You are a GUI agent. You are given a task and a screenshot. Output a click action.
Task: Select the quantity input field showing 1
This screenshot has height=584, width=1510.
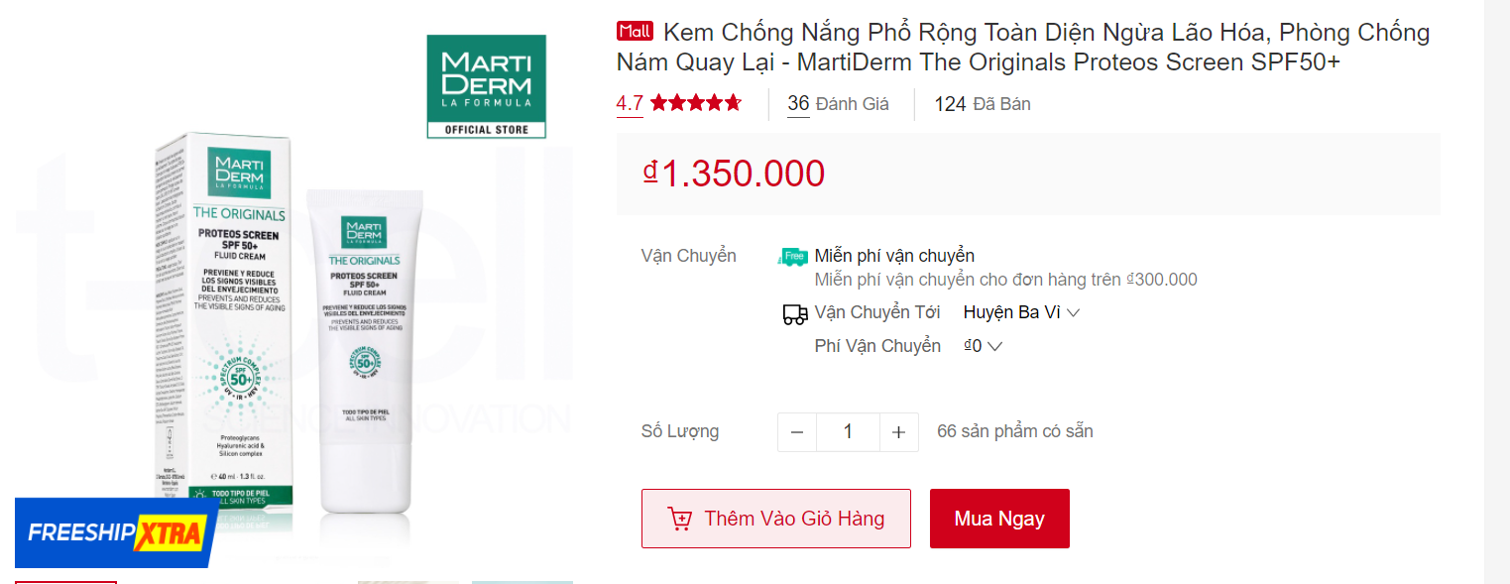(x=848, y=431)
